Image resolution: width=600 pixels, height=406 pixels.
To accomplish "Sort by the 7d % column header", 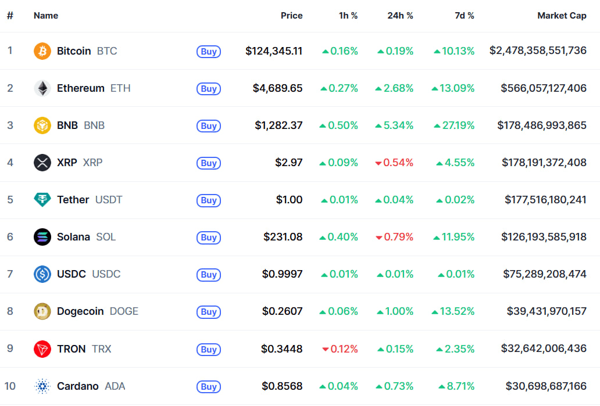I will click(x=464, y=16).
